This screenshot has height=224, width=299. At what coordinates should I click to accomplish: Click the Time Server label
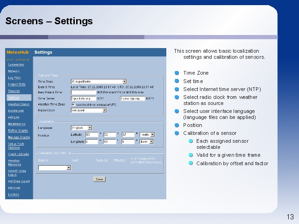[x=46, y=98]
